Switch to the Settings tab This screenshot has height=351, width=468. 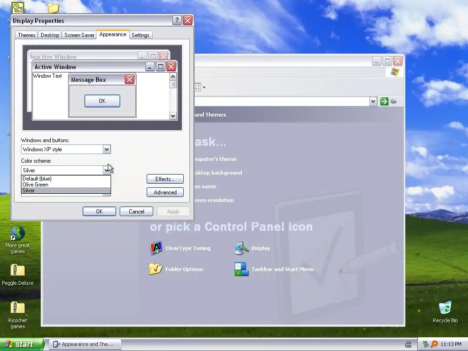point(140,35)
